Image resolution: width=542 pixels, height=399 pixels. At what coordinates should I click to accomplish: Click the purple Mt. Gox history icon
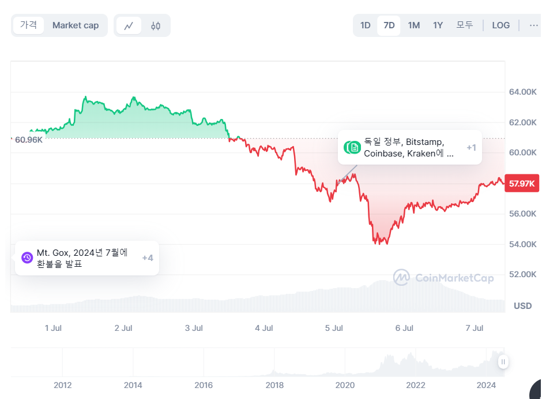pyautogui.click(x=27, y=258)
